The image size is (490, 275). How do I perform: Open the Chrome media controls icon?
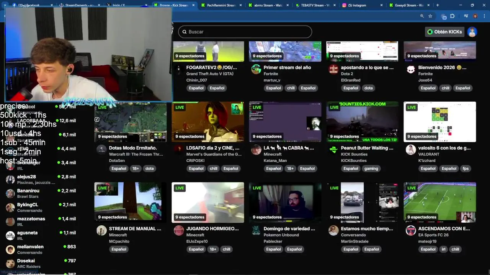tap(466, 16)
